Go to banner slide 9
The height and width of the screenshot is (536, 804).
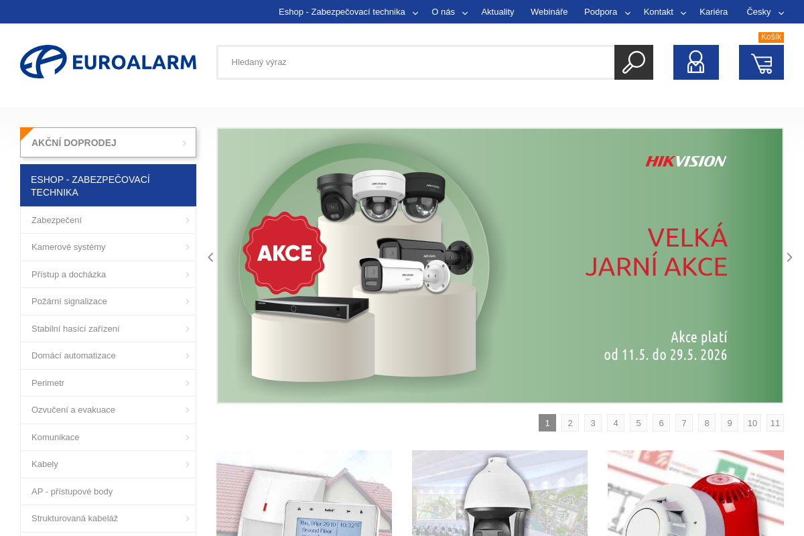[x=730, y=423]
